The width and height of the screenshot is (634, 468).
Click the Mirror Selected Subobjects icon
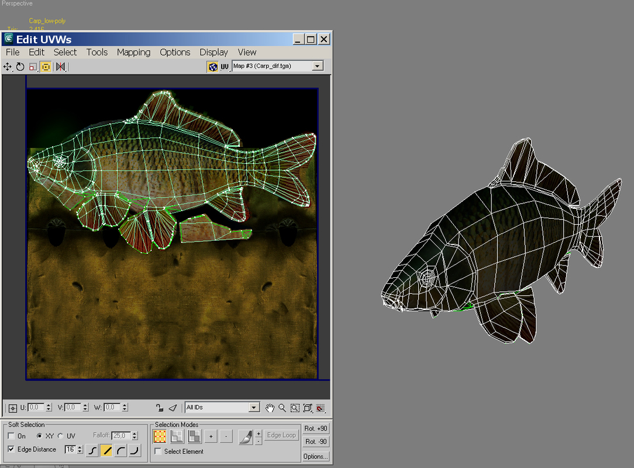pos(59,66)
